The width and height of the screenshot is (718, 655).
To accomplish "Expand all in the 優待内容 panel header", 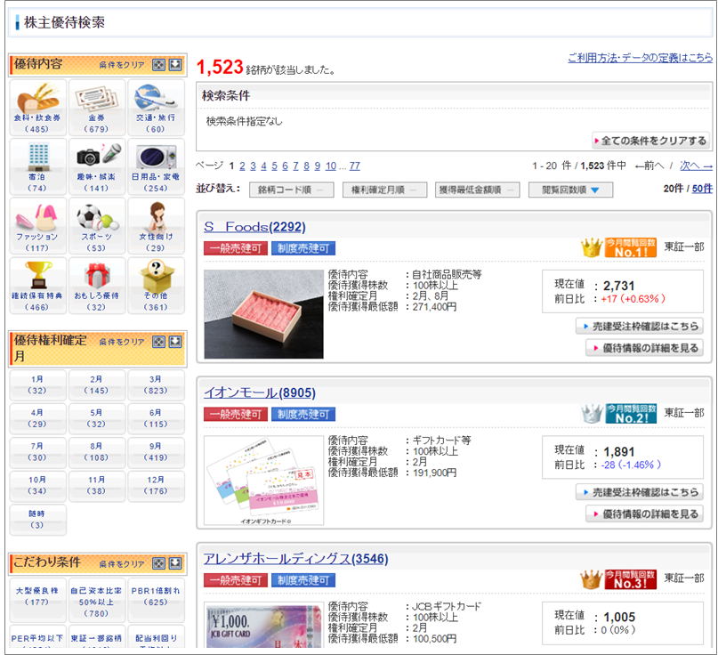I will tap(159, 65).
